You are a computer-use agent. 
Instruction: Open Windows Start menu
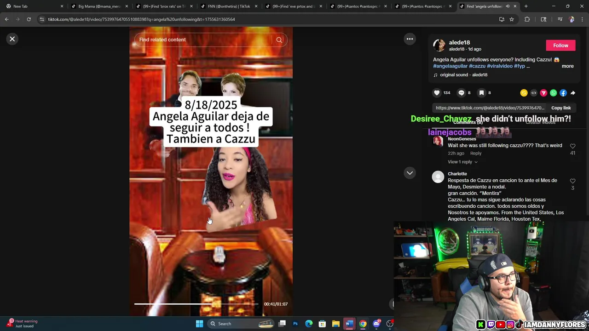pos(199,324)
